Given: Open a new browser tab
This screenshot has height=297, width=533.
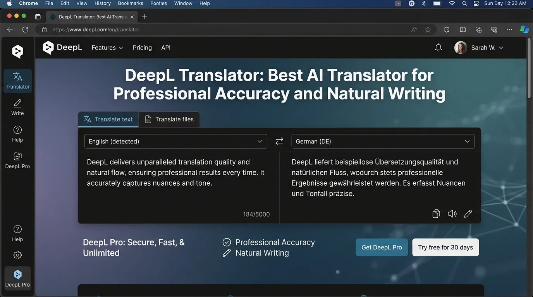Looking at the screenshot, I should coord(144,17).
